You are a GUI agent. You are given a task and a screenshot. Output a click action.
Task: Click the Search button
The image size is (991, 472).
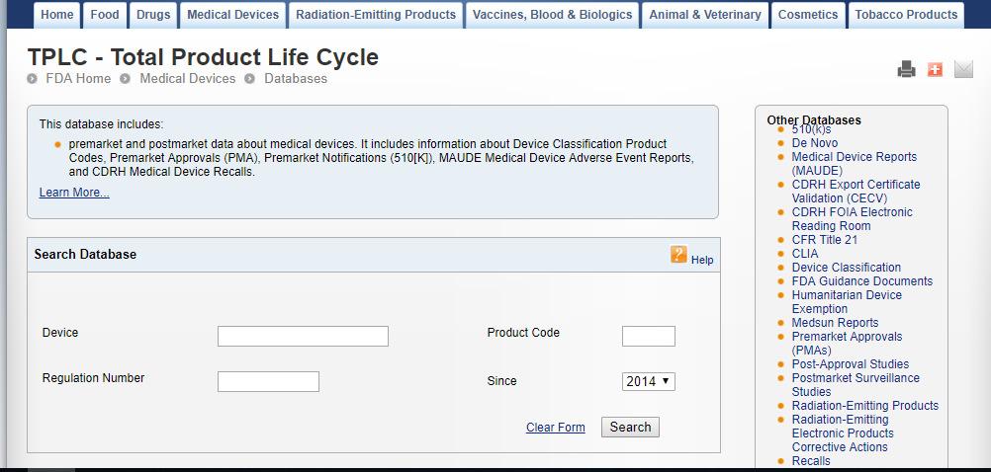(630, 428)
